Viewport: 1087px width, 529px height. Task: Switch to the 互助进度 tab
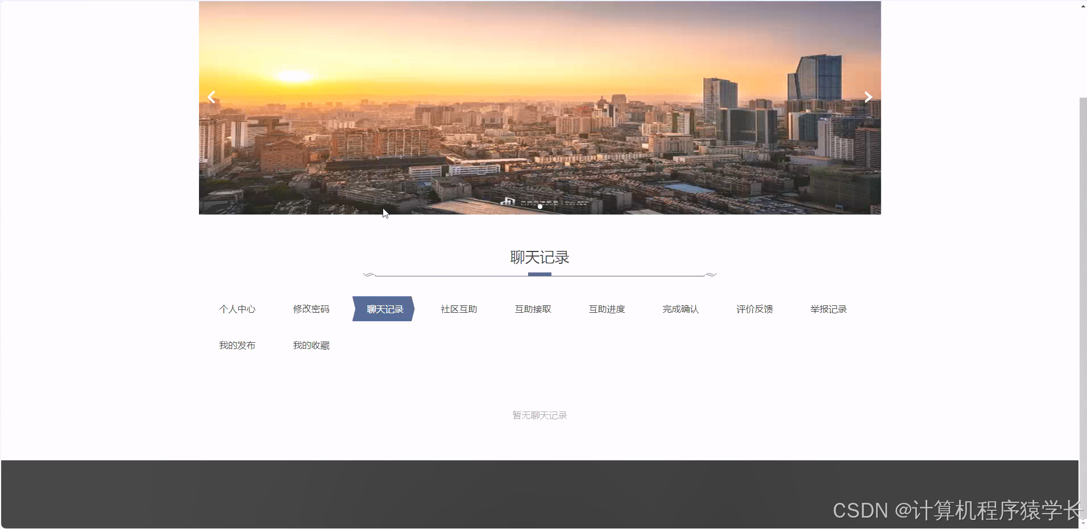pos(607,309)
